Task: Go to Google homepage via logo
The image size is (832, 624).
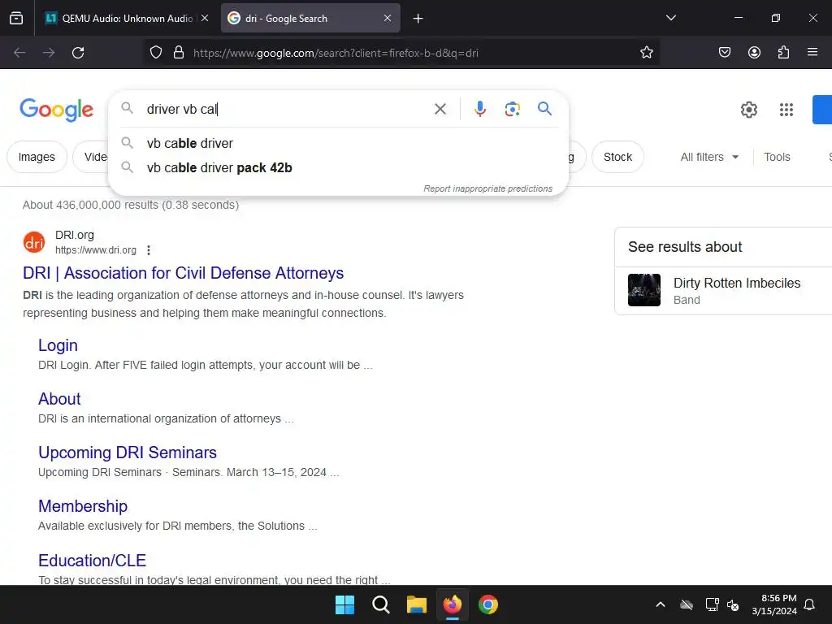Action: [x=56, y=110]
